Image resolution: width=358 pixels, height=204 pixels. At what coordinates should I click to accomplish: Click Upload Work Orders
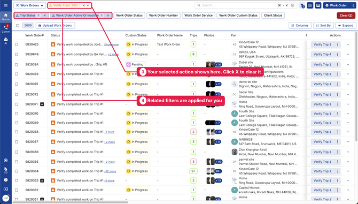(55, 25)
